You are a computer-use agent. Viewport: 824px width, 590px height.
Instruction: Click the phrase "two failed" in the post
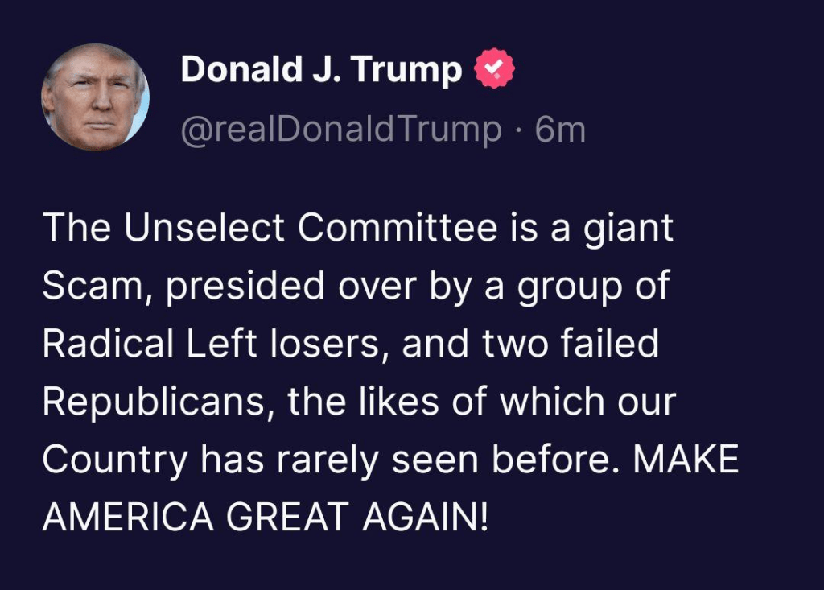click(x=571, y=345)
